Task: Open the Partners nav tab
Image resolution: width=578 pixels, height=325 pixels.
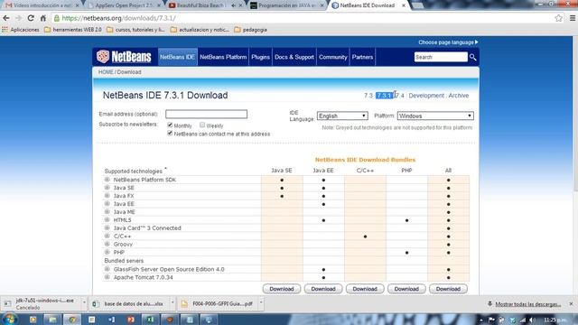Action: point(362,57)
